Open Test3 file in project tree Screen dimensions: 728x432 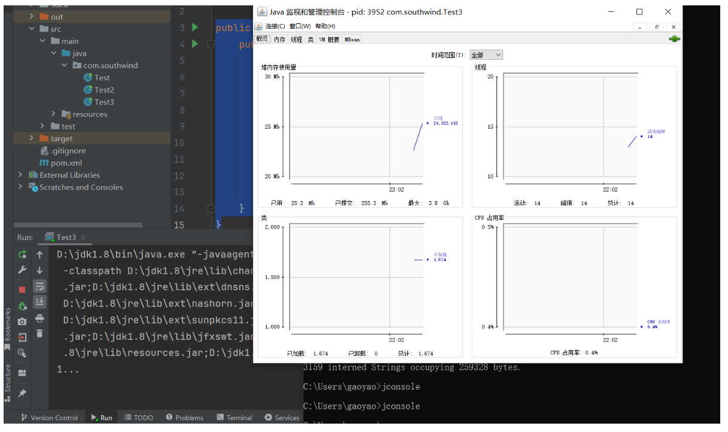[x=99, y=102]
